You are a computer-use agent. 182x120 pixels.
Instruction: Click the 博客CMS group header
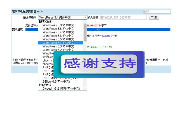[x=45, y=22]
